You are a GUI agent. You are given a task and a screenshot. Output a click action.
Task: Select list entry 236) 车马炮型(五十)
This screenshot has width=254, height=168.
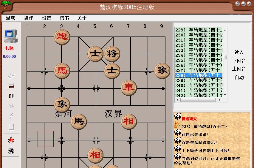pos(199,65)
